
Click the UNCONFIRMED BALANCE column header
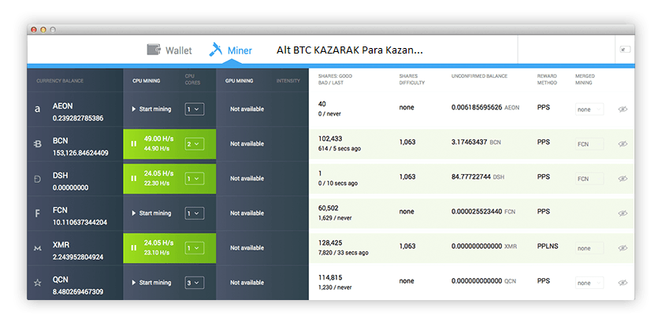[x=479, y=76]
